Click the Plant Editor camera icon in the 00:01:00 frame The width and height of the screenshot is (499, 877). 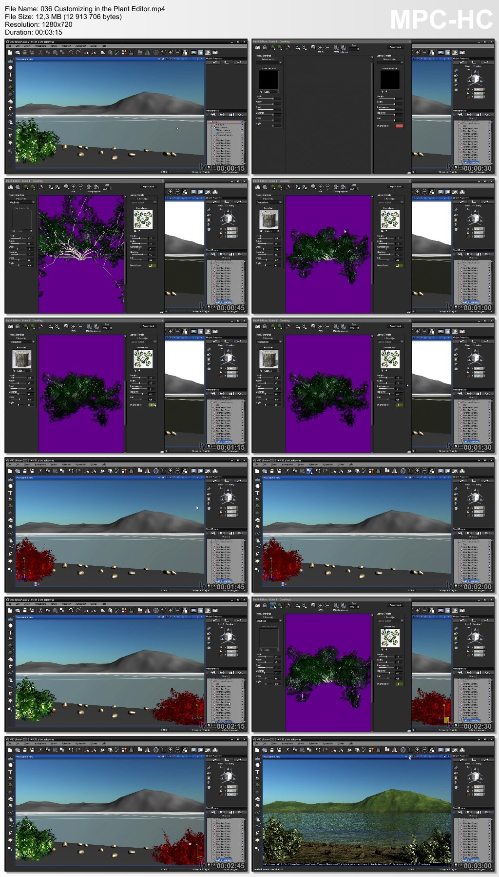click(258, 187)
